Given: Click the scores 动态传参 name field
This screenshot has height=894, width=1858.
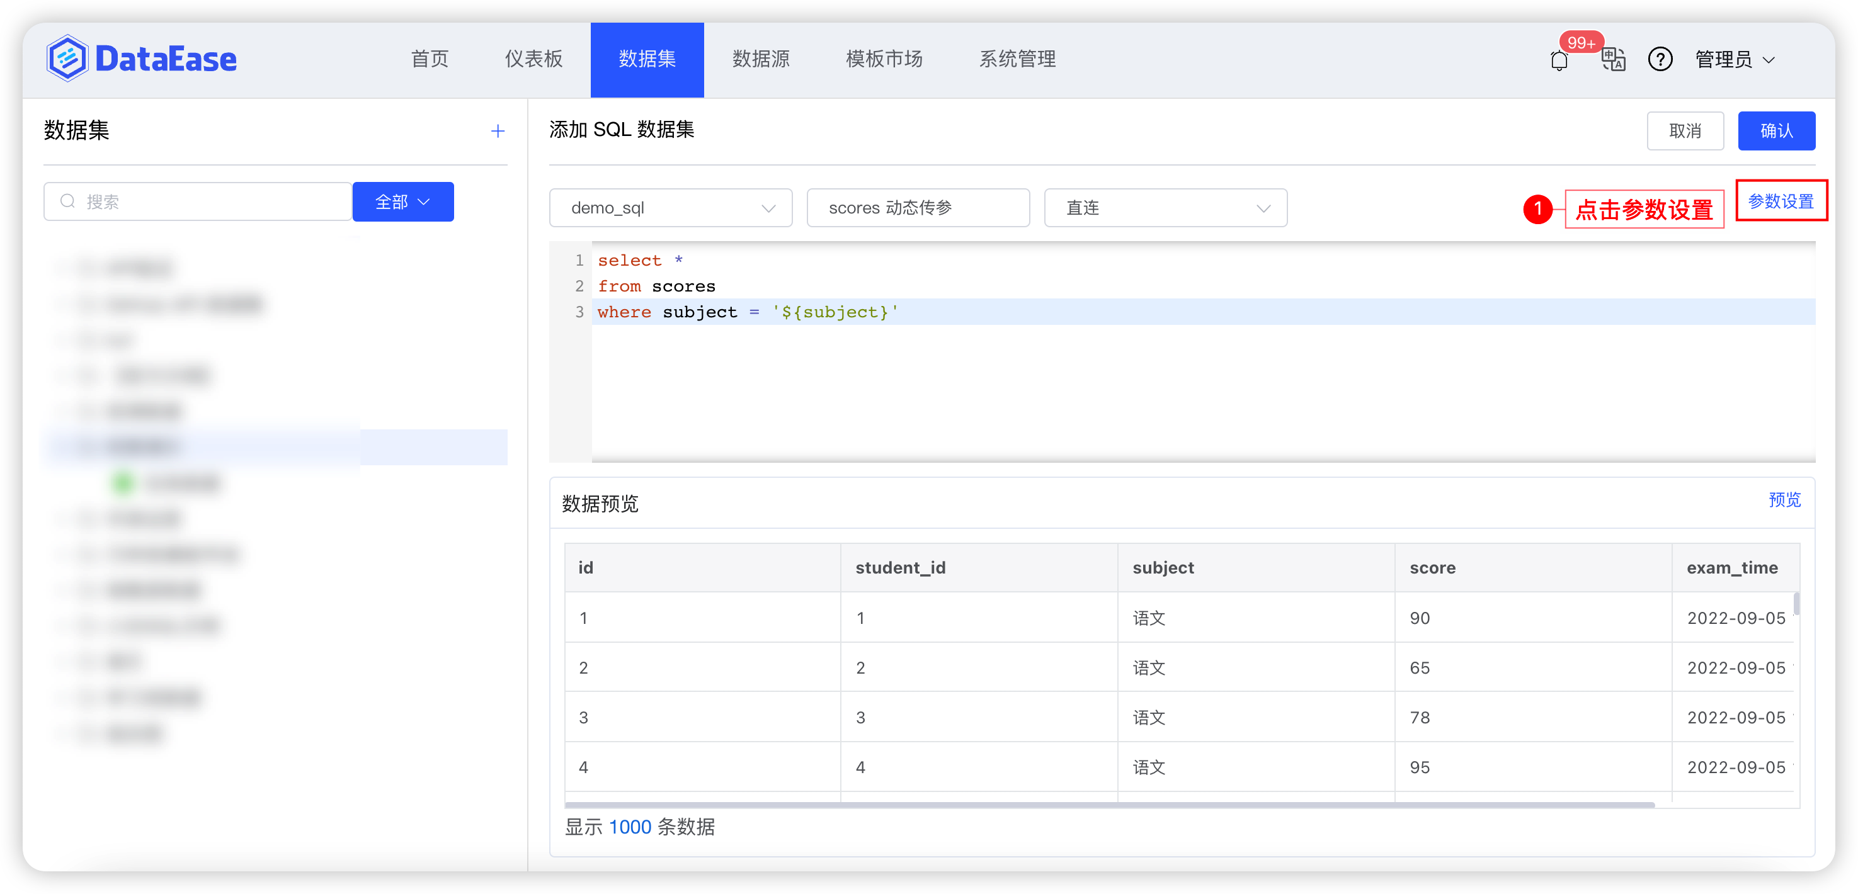Looking at the screenshot, I should pos(918,208).
